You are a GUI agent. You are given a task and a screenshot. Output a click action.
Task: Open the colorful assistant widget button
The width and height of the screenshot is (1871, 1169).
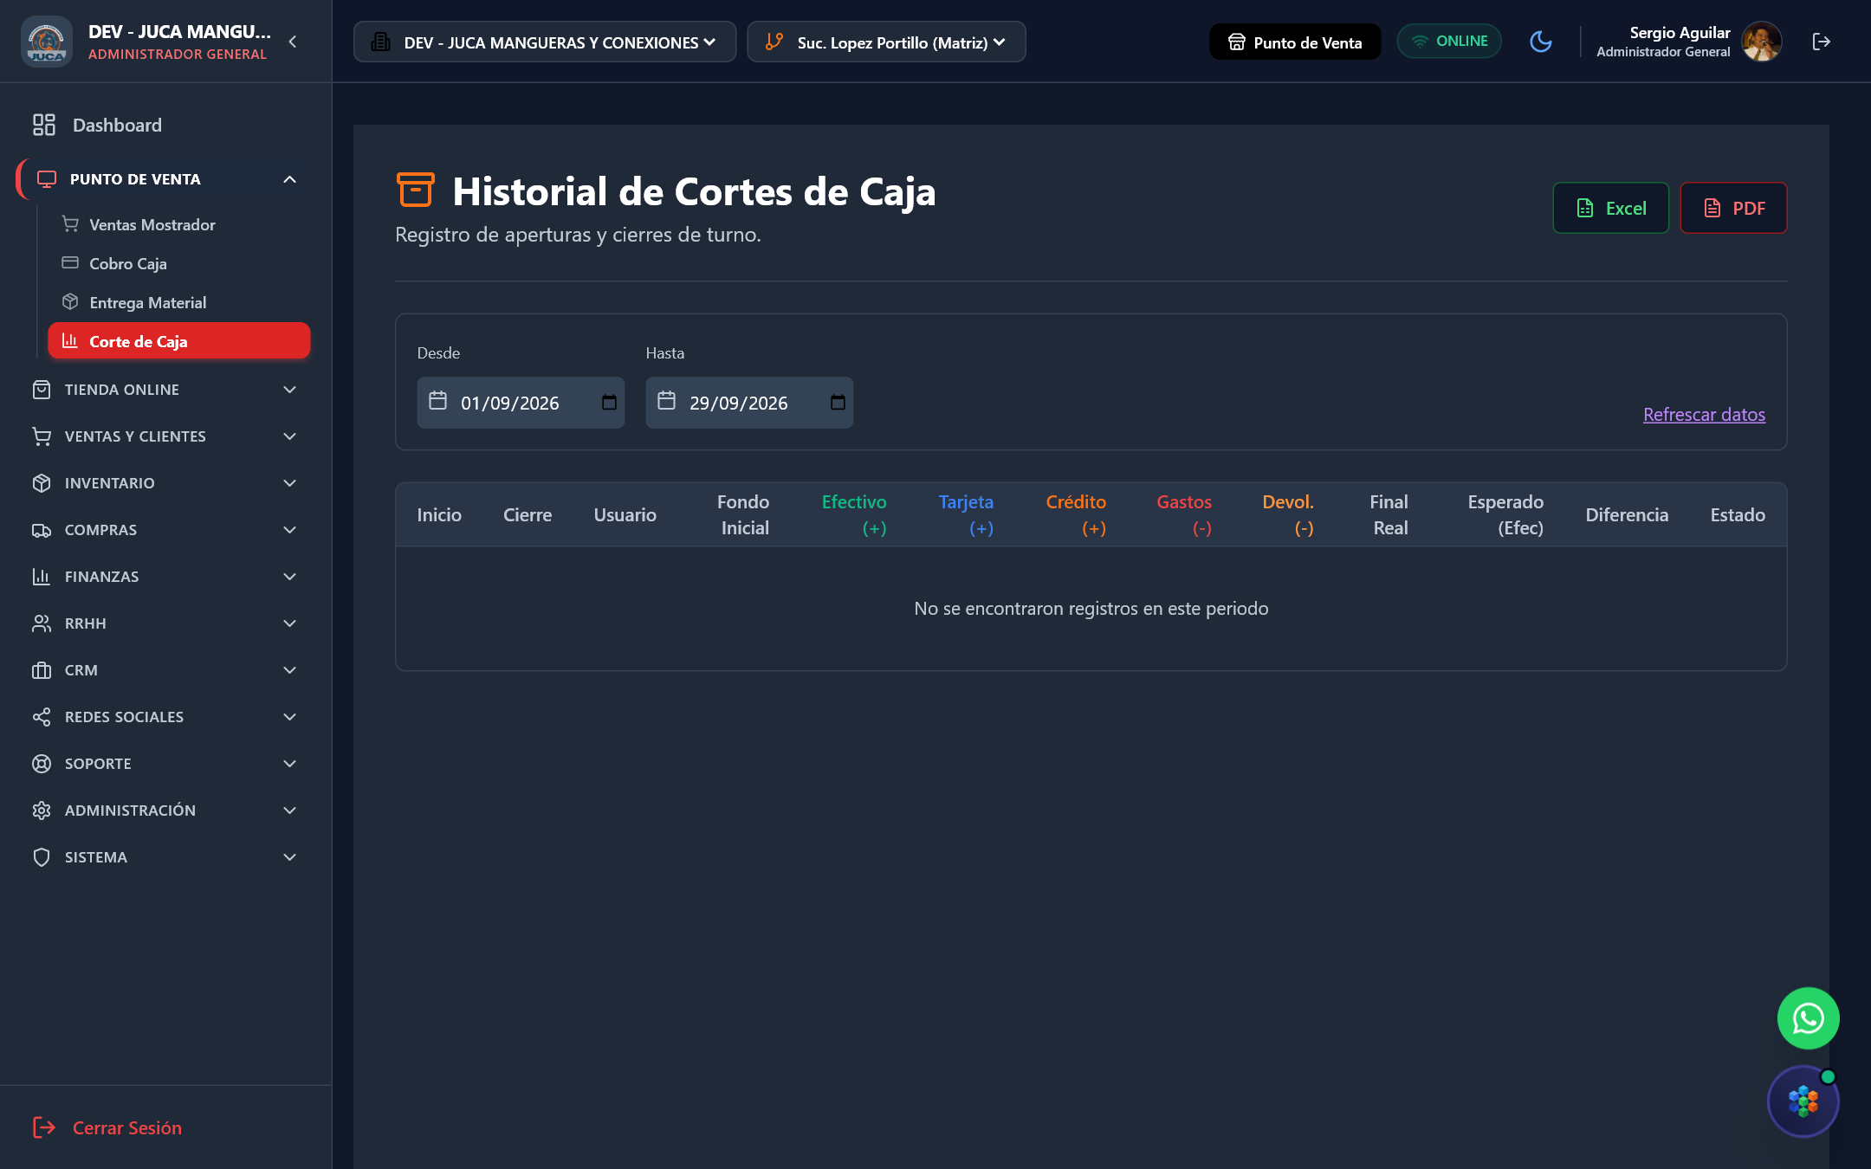click(x=1803, y=1101)
